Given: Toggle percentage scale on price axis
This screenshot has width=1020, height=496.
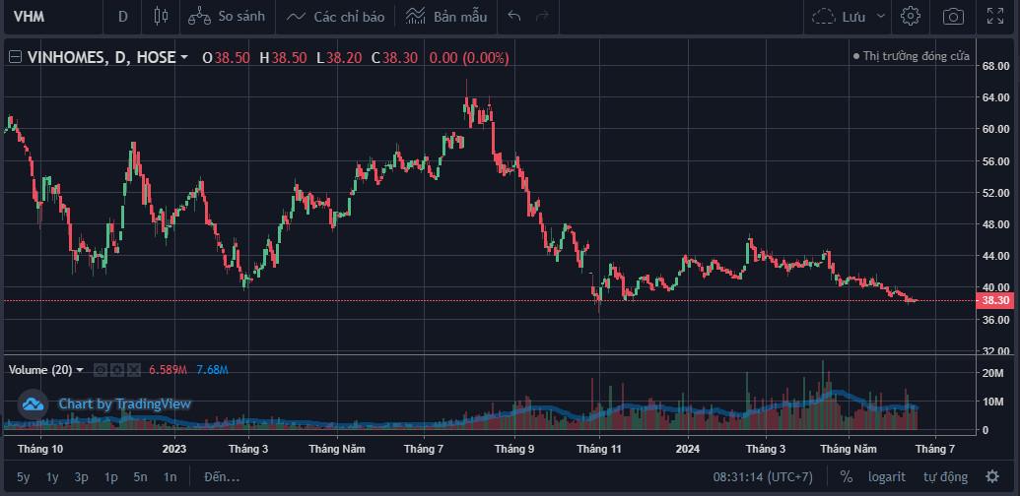Looking at the screenshot, I should (846, 477).
